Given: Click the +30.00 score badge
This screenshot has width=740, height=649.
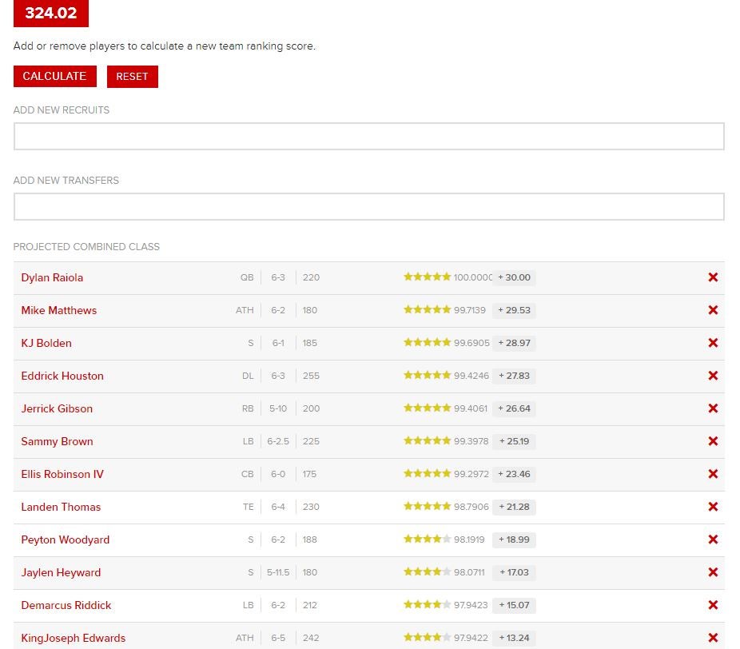Looking at the screenshot, I should pos(513,277).
